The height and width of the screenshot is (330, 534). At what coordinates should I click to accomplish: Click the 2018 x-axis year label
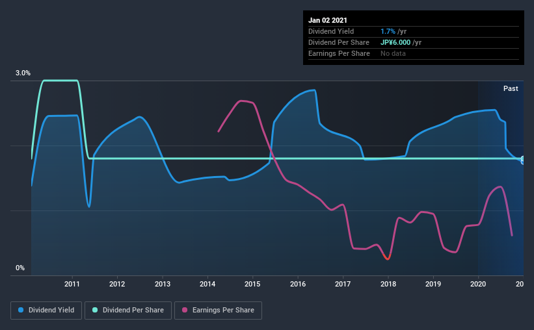388,284
